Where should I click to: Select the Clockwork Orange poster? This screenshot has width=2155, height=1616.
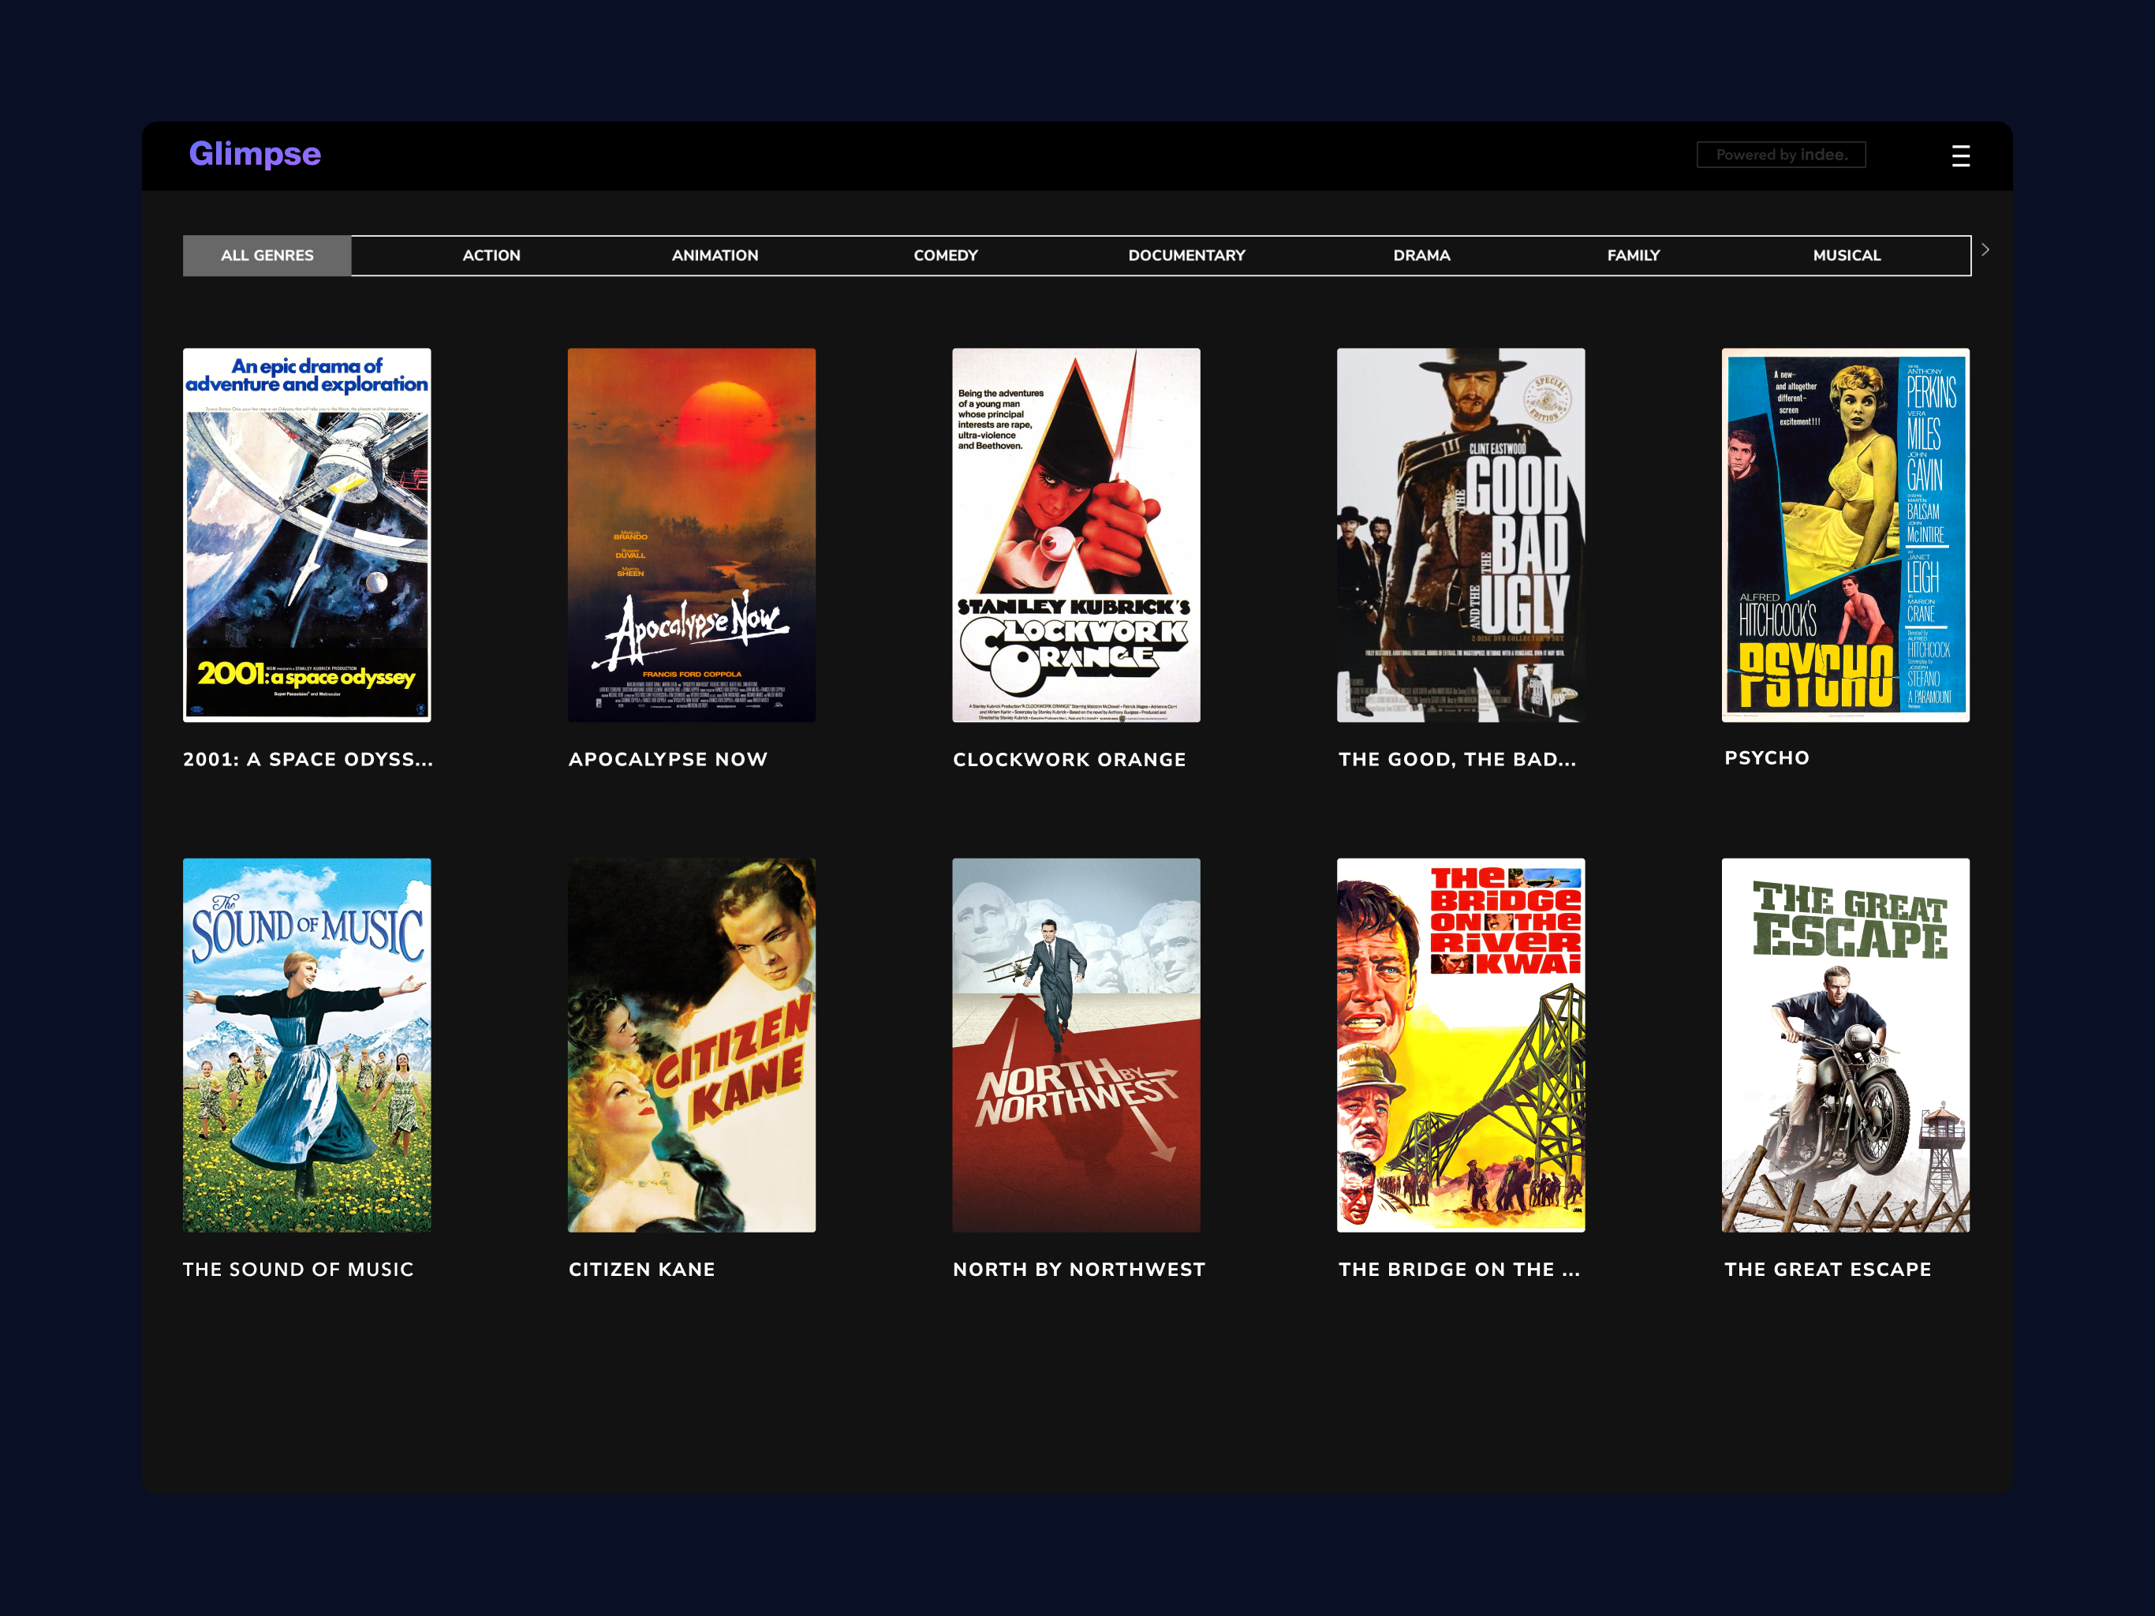[1077, 535]
